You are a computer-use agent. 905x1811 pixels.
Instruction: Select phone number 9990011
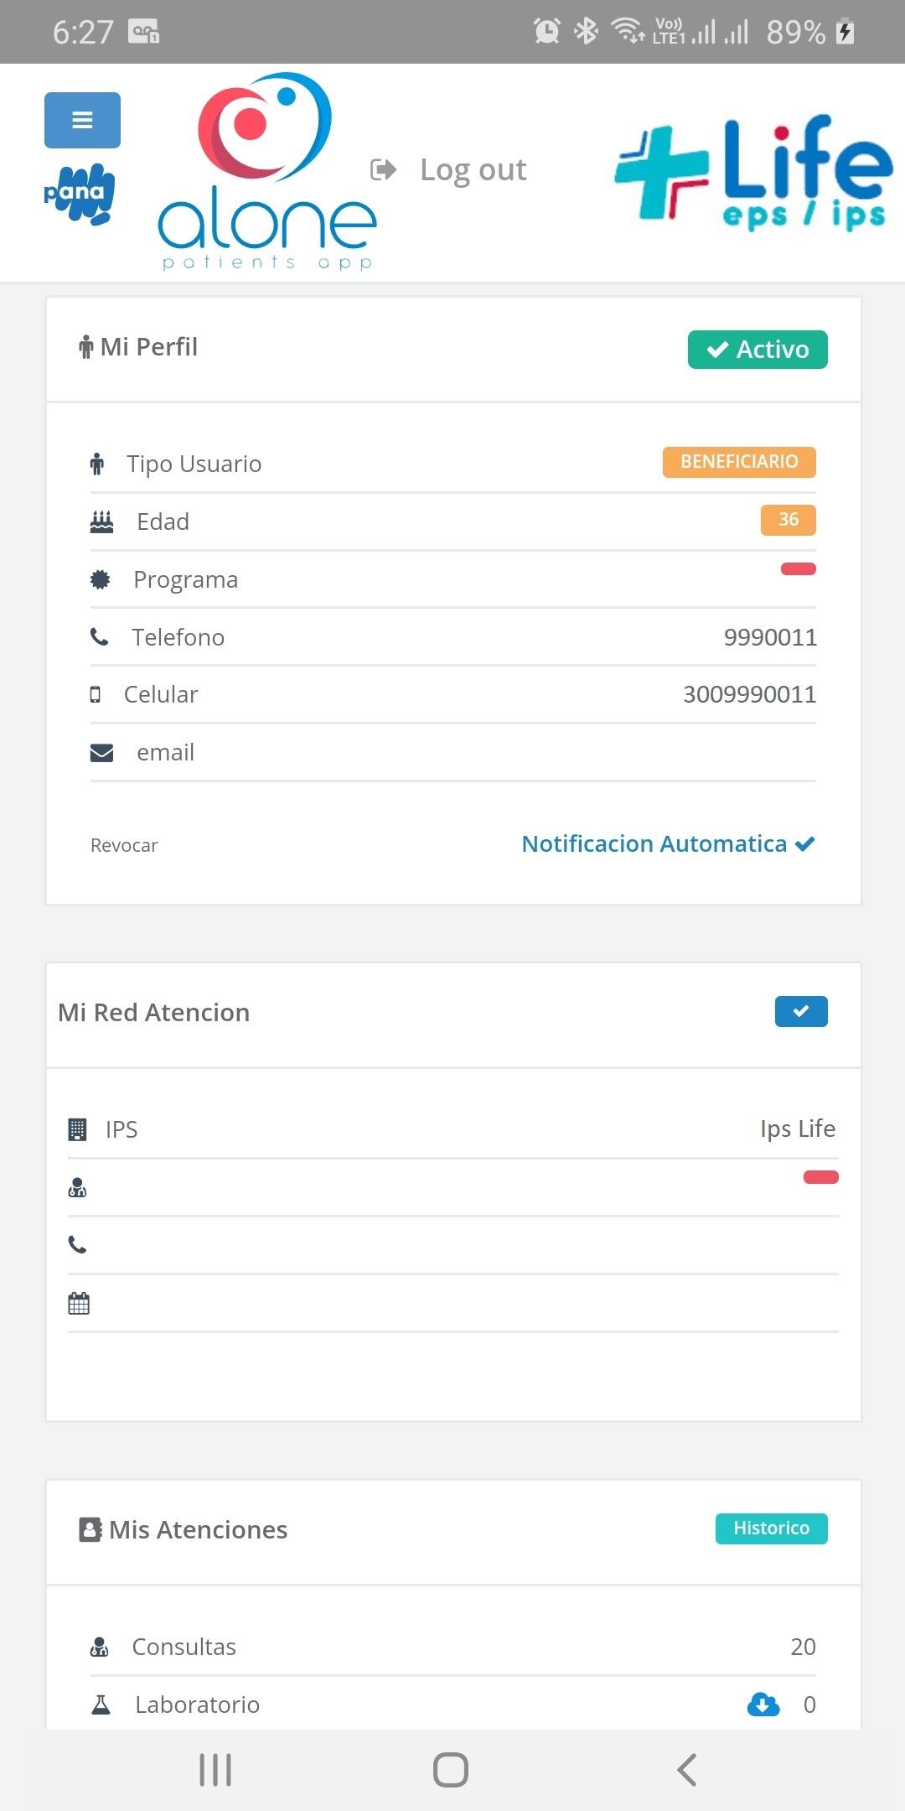pyautogui.click(x=770, y=637)
